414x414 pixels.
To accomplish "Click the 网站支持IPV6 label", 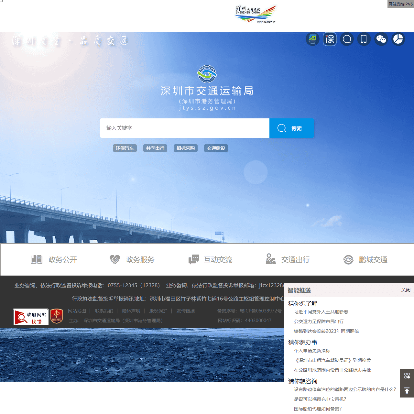I will pyautogui.click(x=401, y=4).
